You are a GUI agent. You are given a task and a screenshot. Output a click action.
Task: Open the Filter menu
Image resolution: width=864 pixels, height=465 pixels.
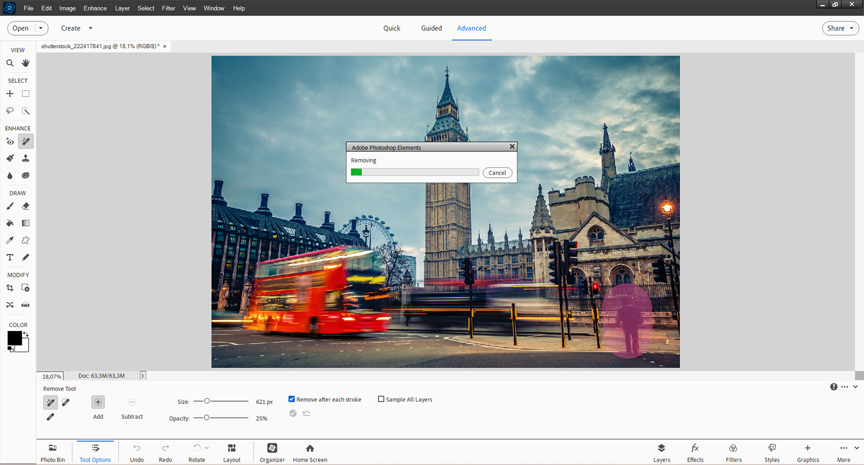click(x=169, y=8)
